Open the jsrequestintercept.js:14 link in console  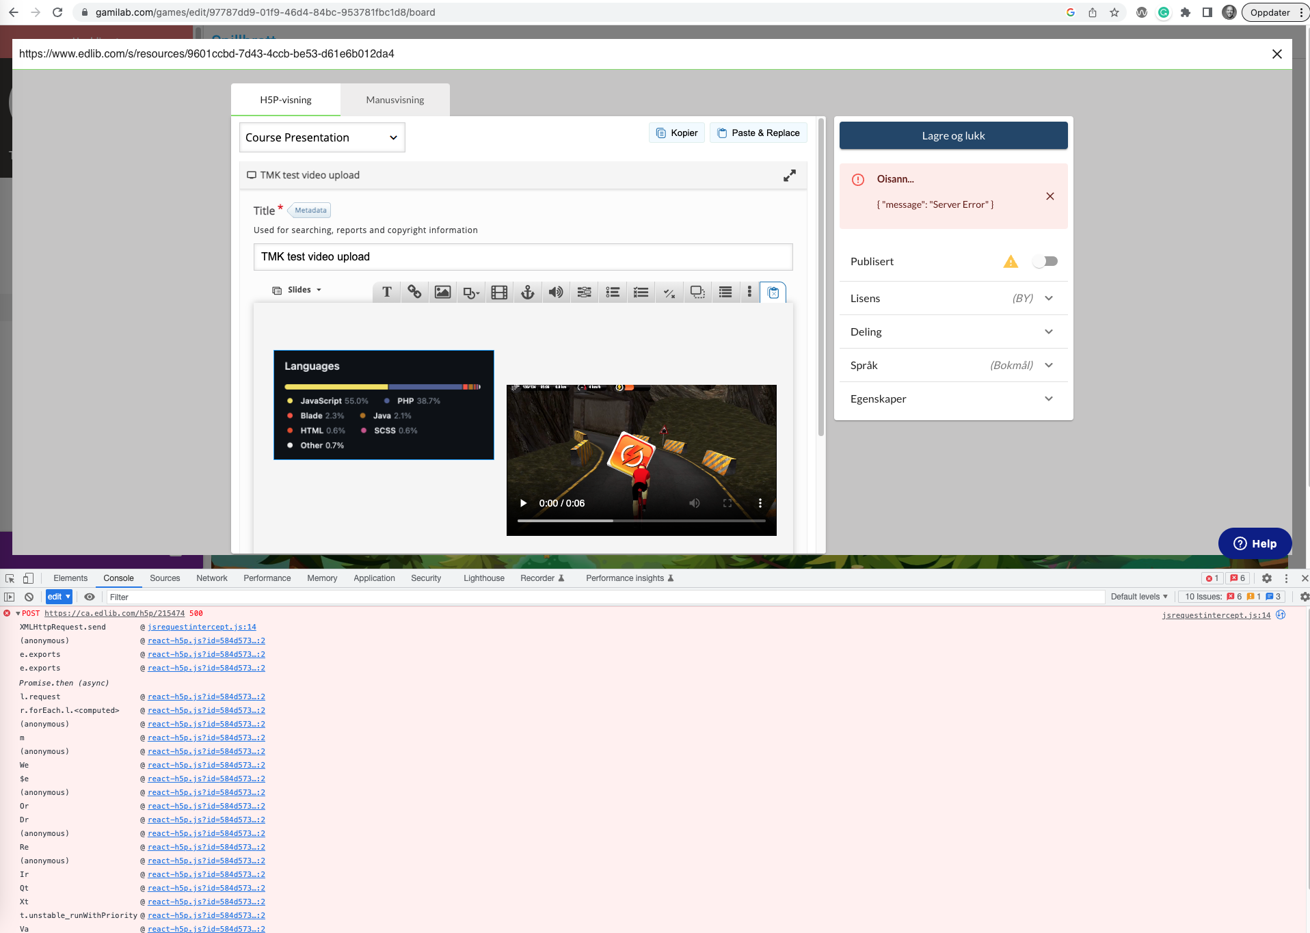click(201, 627)
